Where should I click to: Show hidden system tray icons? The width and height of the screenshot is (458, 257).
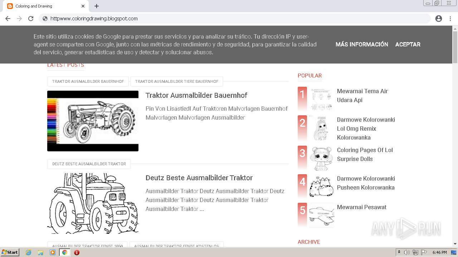click(399, 252)
